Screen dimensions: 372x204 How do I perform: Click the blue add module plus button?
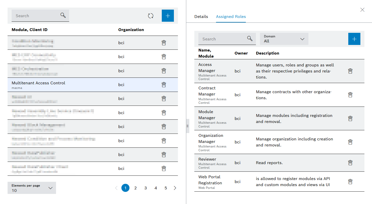[x=168, y=16]
